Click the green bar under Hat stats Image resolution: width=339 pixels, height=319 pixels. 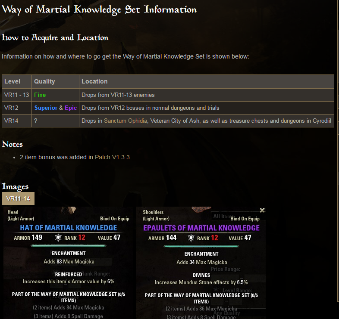[69, 246]
